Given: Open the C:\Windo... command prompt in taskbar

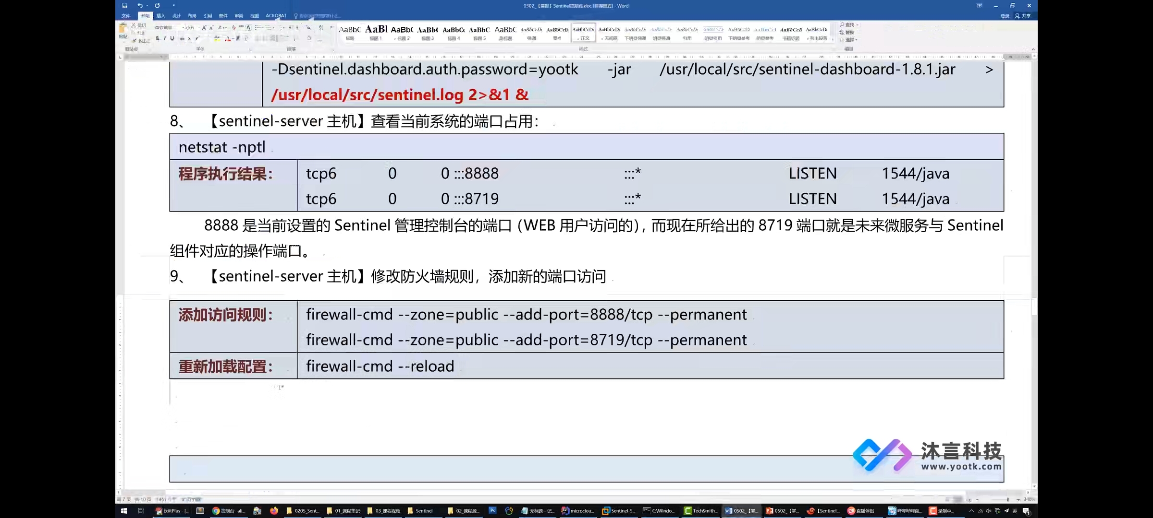Looking at the screenshot, I should point(659,511).
